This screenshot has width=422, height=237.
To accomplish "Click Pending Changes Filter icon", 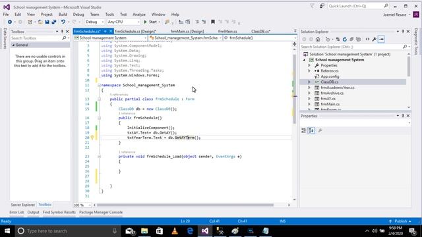I will [328, 39].
